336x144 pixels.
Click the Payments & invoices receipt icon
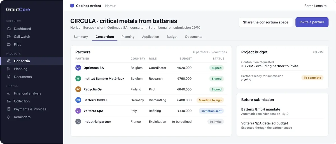click(x=9, y=109)
